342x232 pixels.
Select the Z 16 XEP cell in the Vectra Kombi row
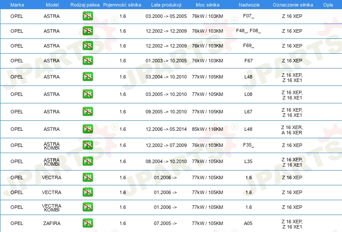tap(292, 207)
